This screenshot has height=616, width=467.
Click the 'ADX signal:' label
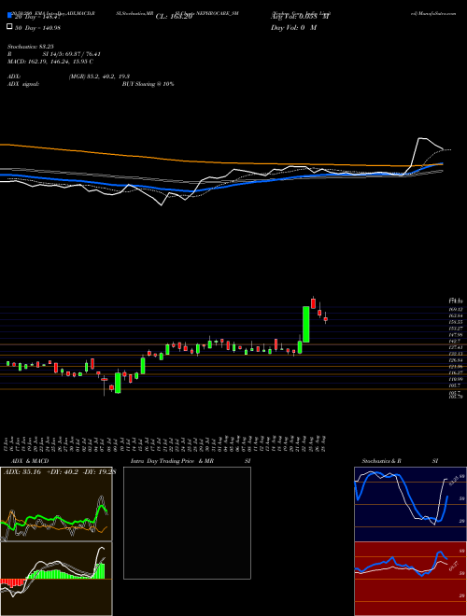pyautogui.click(x=23, y=84)
